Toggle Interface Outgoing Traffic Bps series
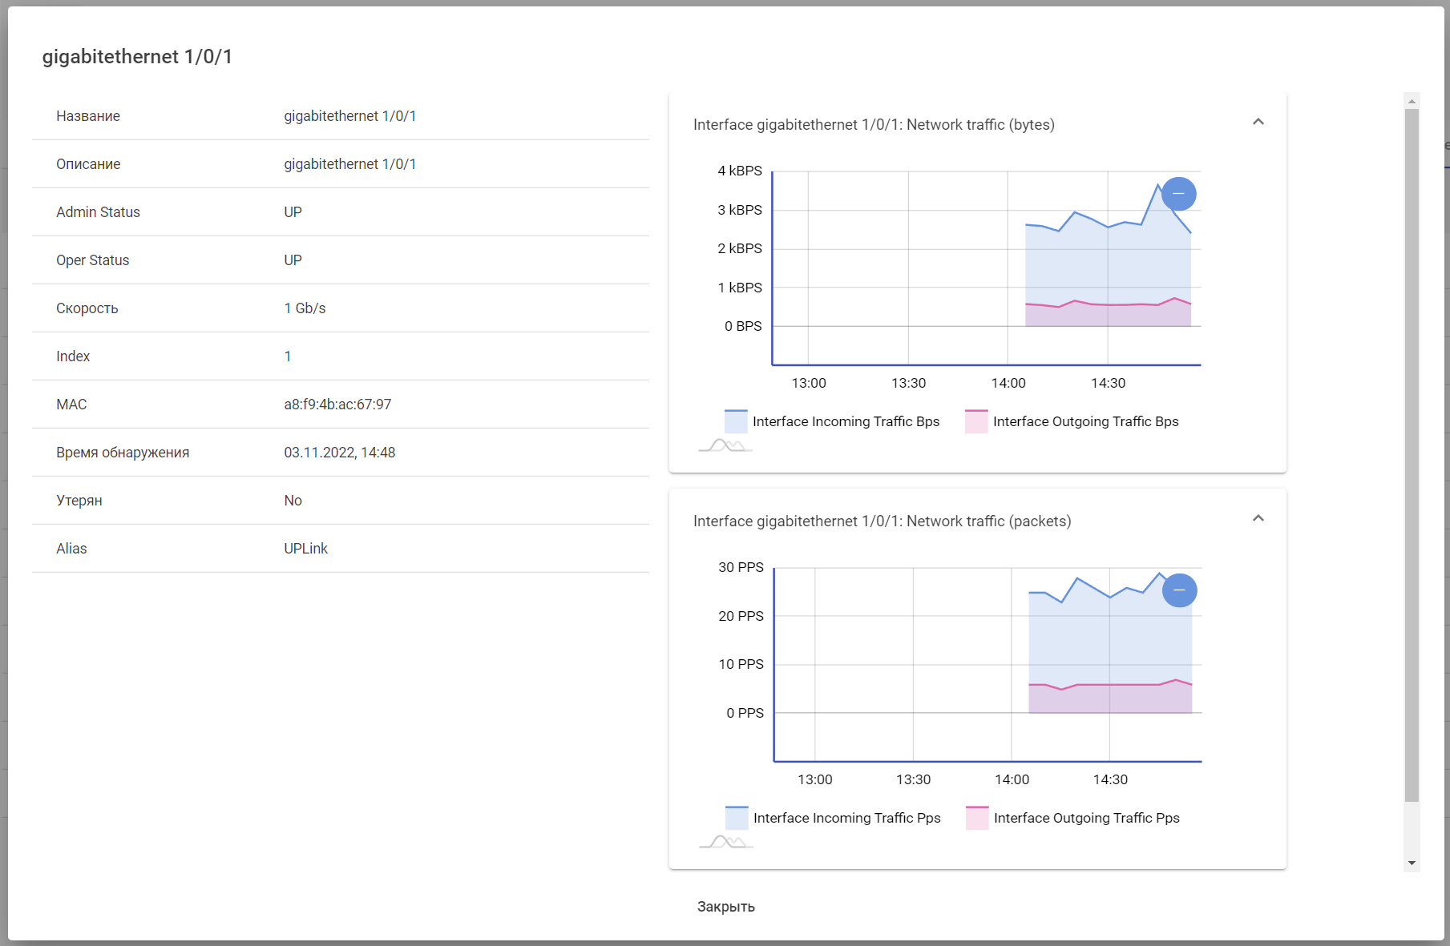The height and width of the screenshot is (946, 1450). (1072, 421)
